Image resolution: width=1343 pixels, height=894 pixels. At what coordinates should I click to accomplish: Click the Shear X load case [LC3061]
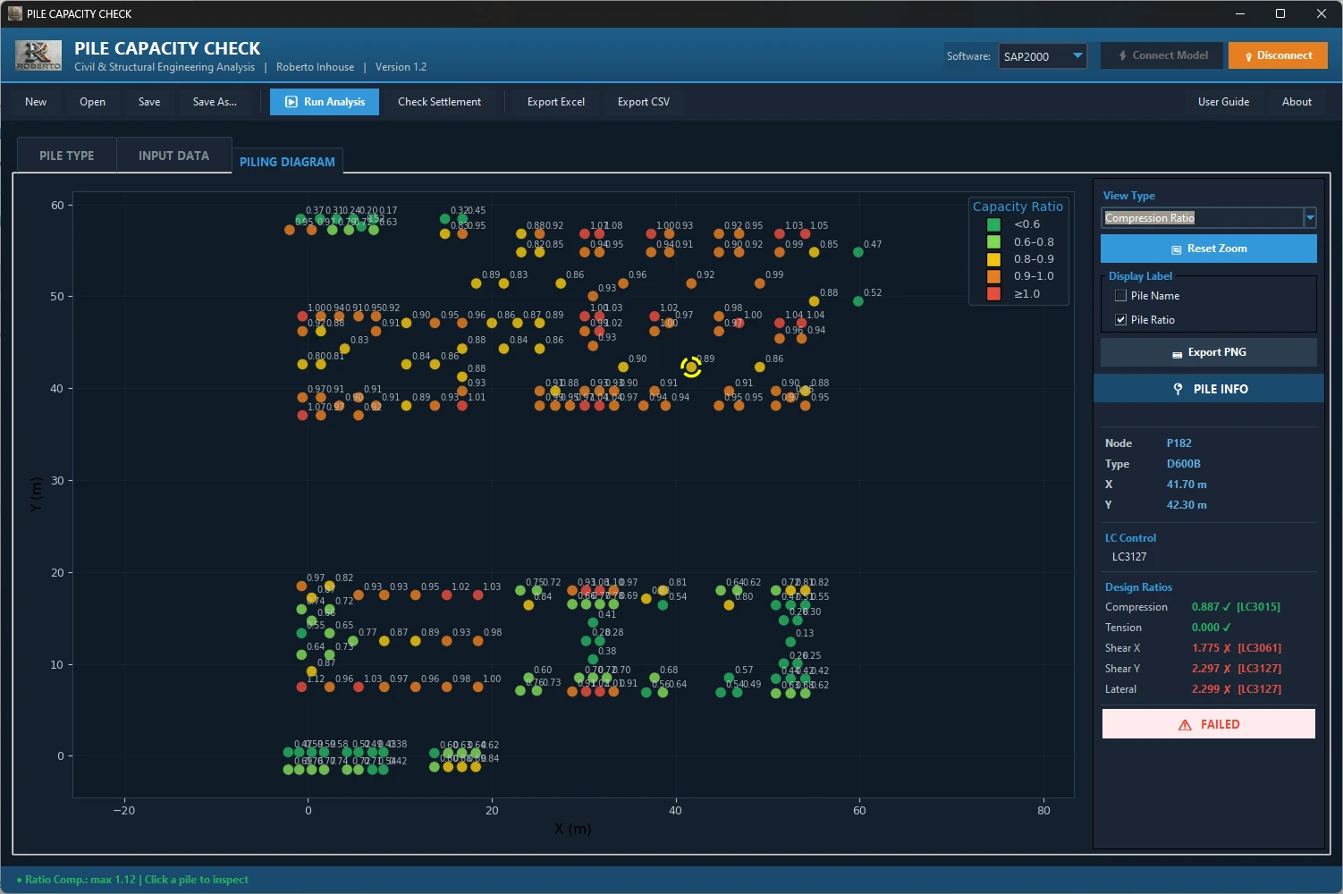tap(1260, 648)
